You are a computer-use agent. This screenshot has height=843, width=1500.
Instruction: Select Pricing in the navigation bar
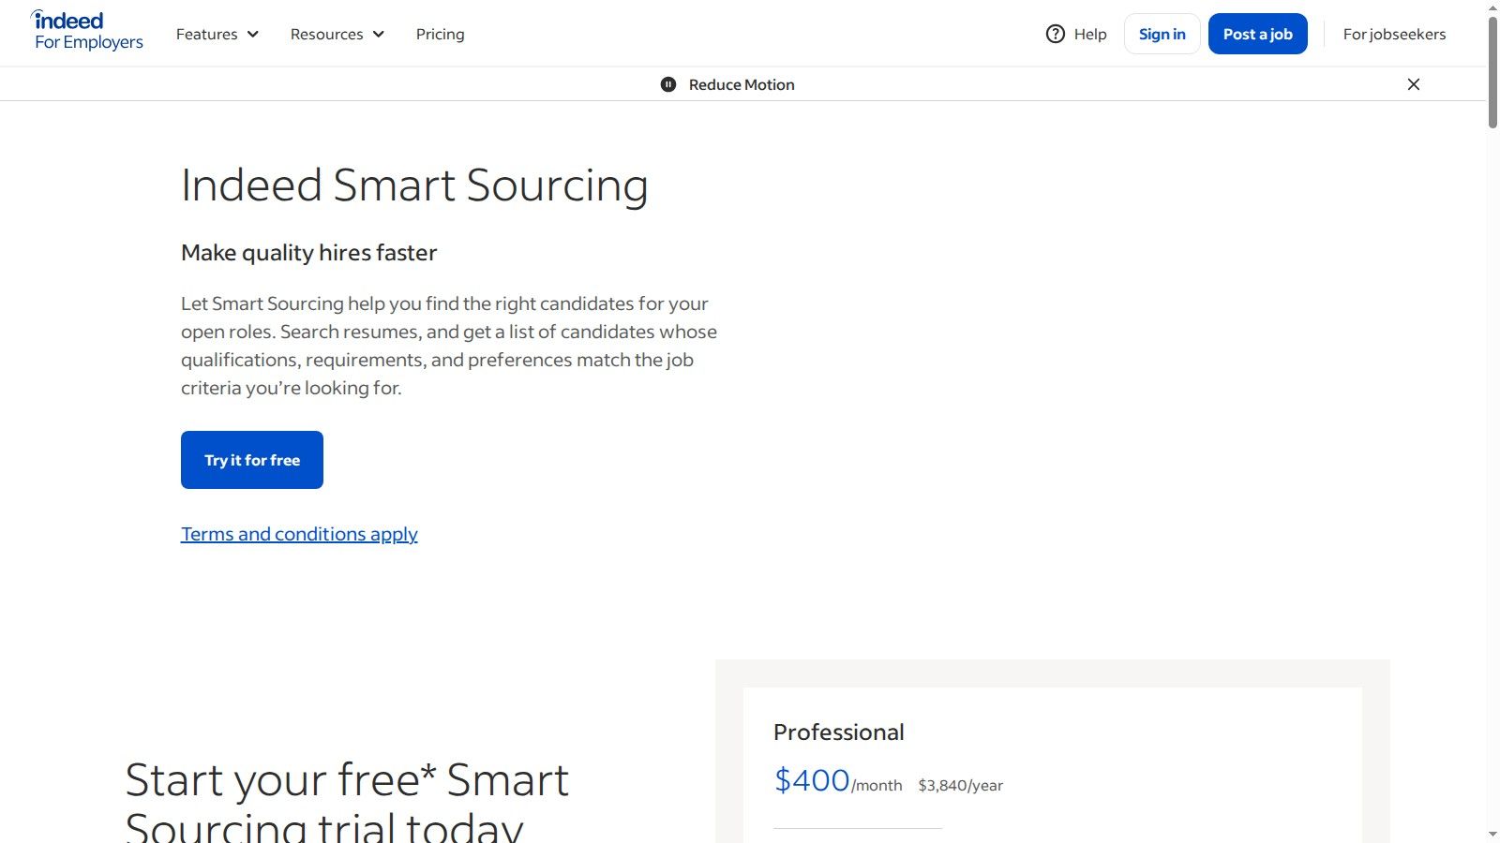[440, 35]
